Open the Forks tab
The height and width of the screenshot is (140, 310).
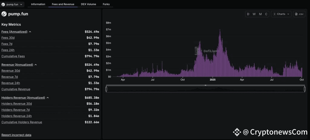point(106,4)
